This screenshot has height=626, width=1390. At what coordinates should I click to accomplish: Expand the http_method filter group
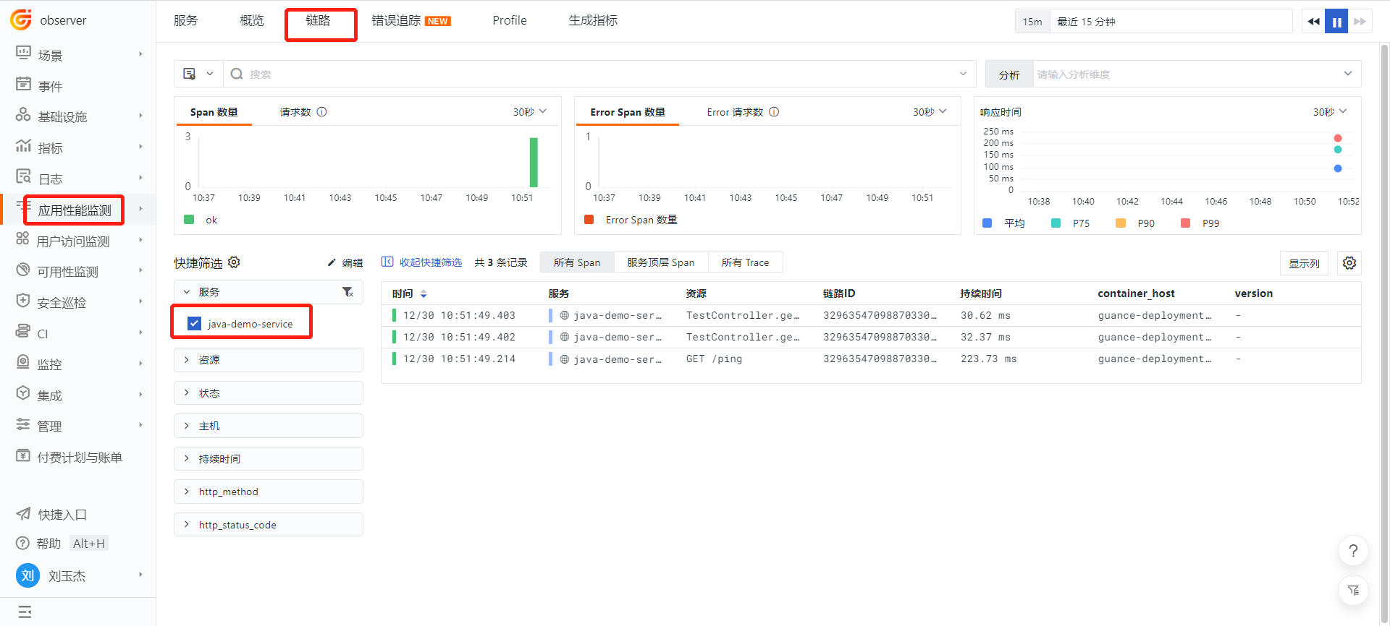[268, 492]
